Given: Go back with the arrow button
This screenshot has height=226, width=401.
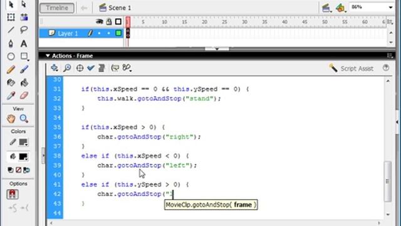Looking at the screenshot, I should pos(84,8).
